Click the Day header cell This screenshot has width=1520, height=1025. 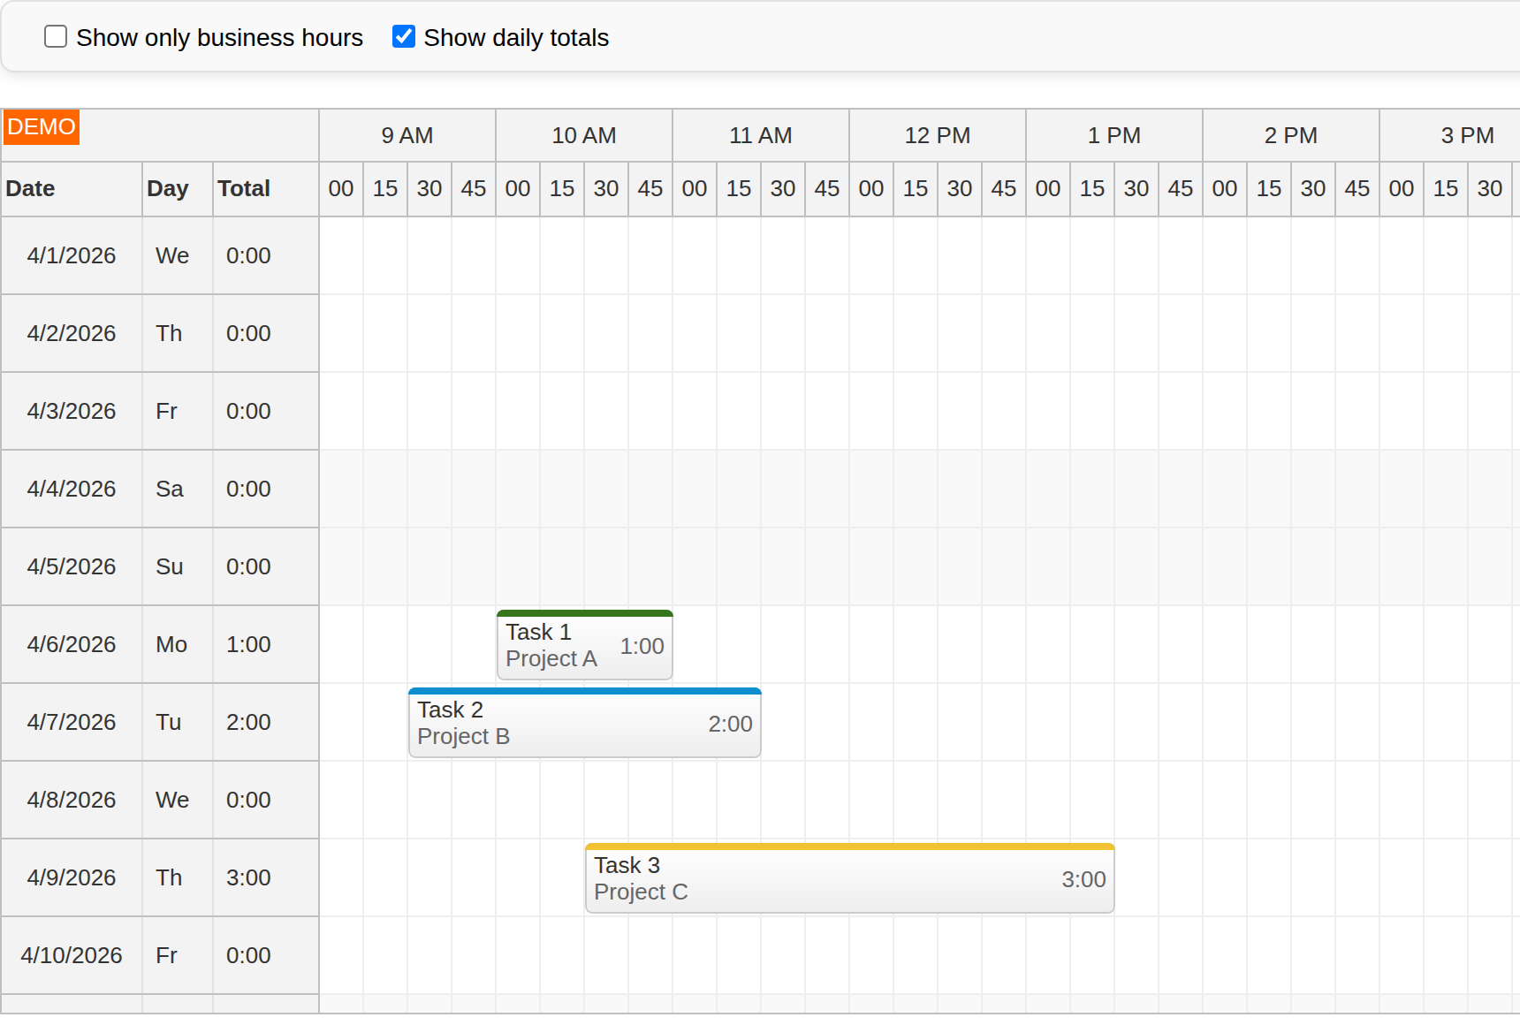click(x=168, y=188)
